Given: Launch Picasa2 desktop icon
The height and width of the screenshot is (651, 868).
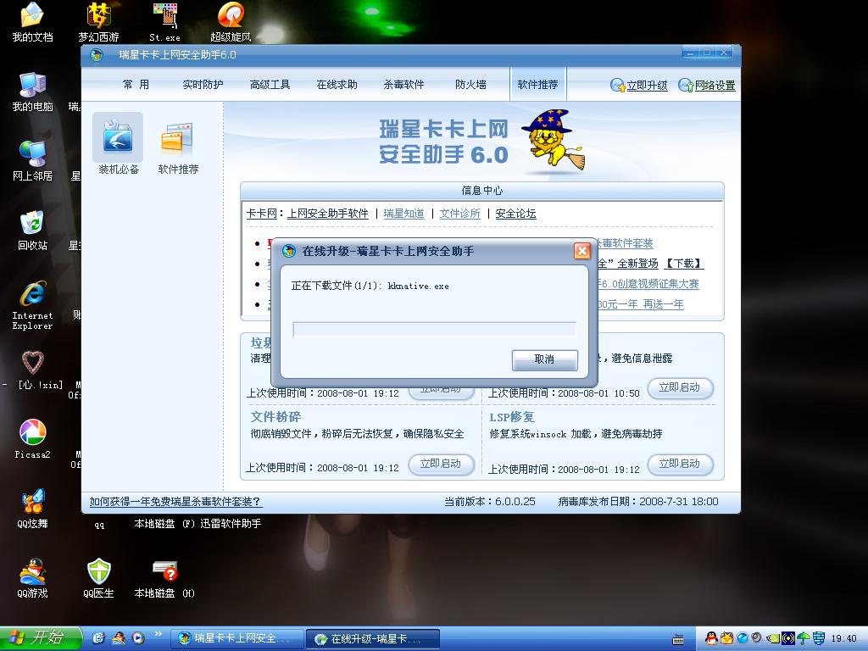Looking at the screenshot, I should 32,440.
